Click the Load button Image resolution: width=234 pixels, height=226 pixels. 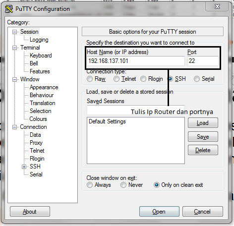203,123
